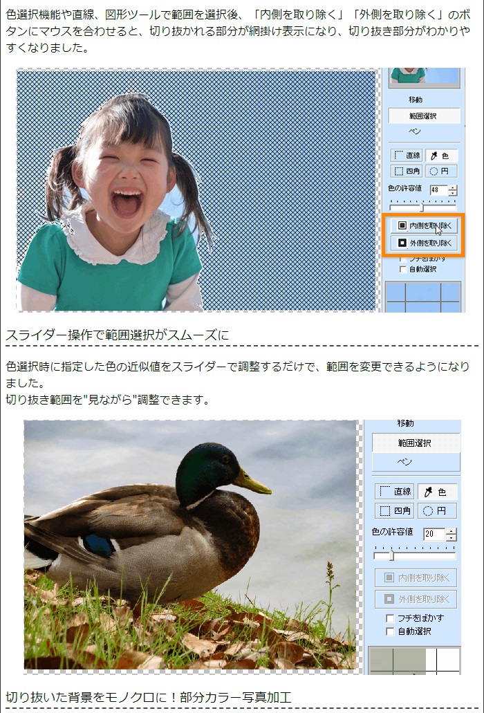Tick フチをぼかす checkbox beside the duck photo
This screenshot has height=713, width=484.
389,618
